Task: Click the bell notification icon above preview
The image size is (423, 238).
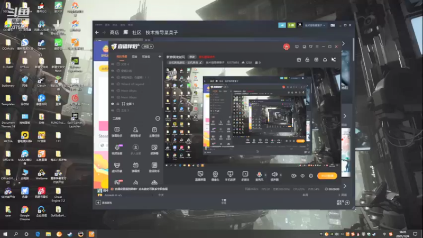Action: 325,60
